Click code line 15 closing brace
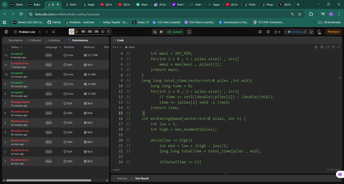 click(x=142, y=113)
